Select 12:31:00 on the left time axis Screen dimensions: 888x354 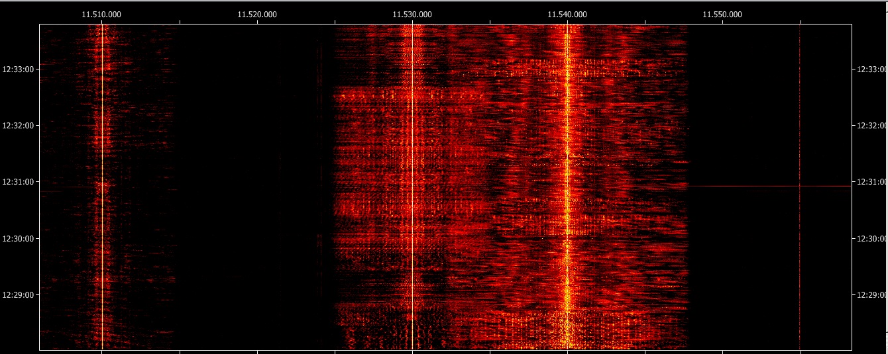click(17, 182)
